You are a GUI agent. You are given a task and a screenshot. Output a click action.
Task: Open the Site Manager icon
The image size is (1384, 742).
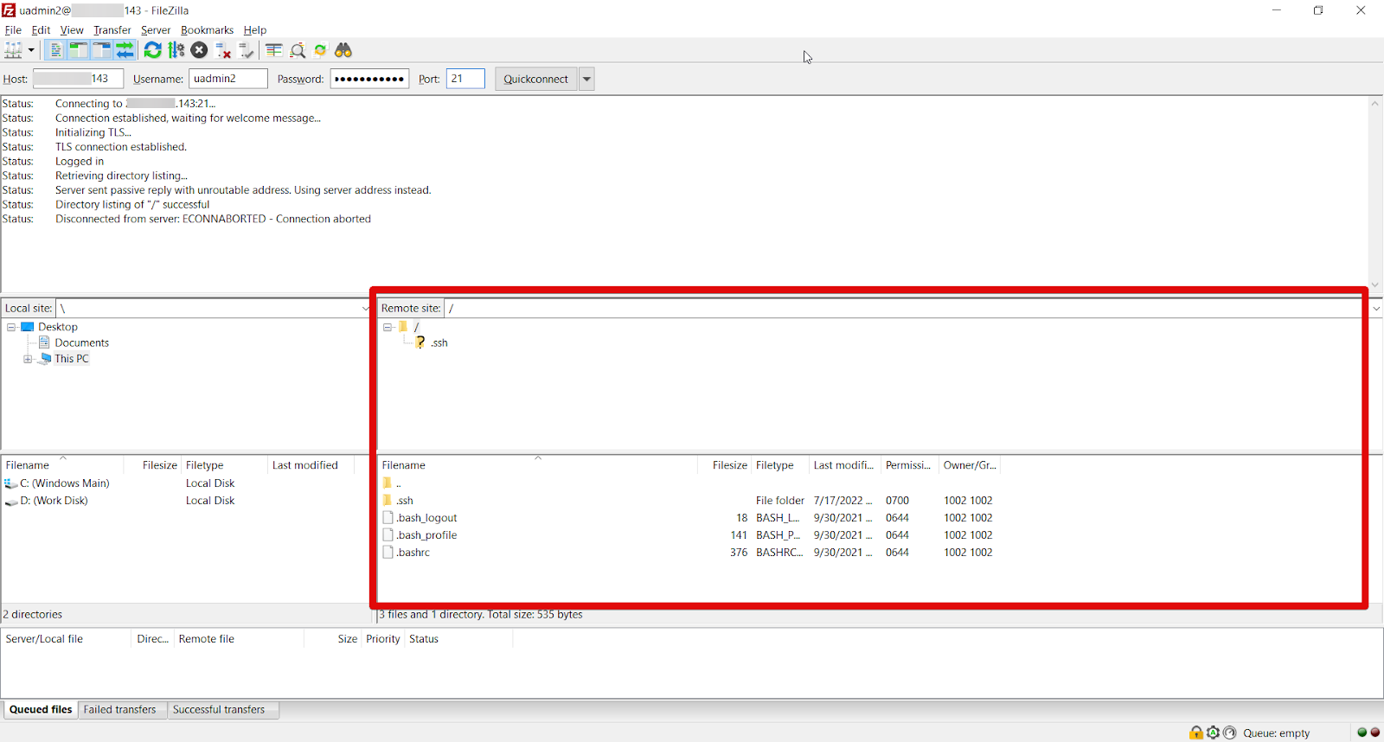pos(14,50)
